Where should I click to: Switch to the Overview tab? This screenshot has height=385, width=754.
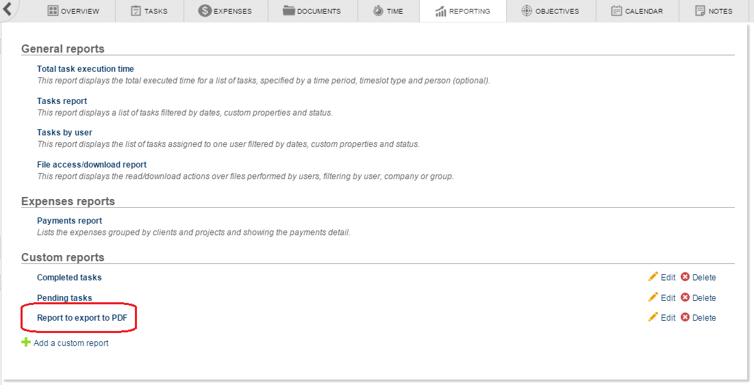coord(73,11)
